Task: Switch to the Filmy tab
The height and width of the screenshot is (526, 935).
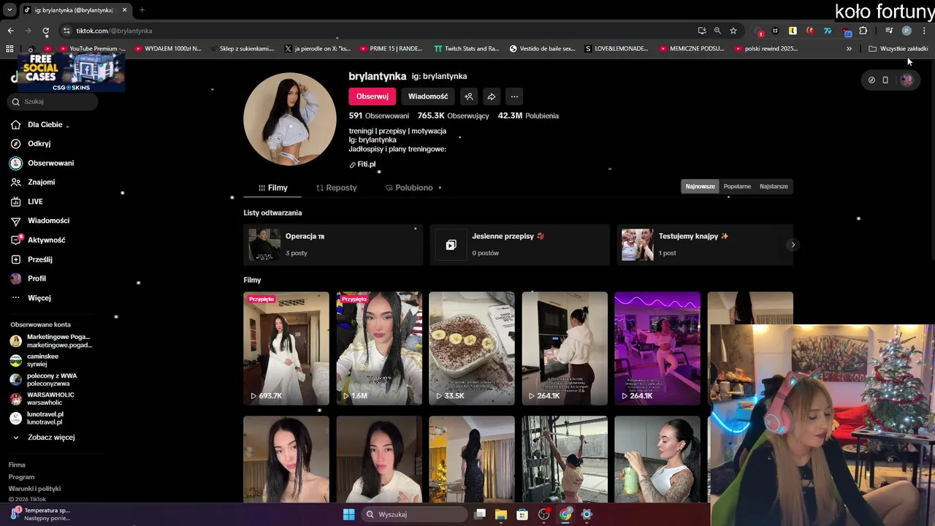Action: coord(272,188)
